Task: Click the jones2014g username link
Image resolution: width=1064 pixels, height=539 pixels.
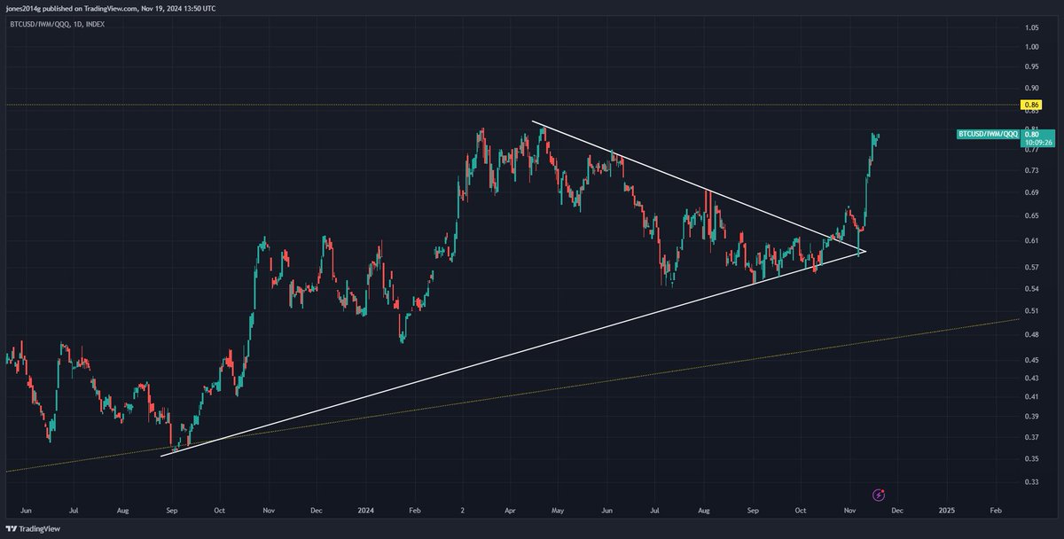Action: point(20,8)
